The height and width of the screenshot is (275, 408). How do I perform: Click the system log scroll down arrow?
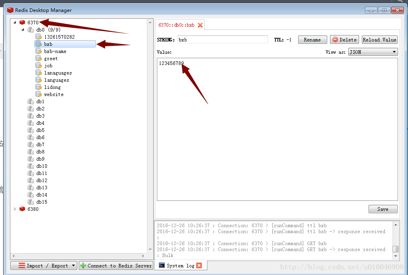pos(396,256)
